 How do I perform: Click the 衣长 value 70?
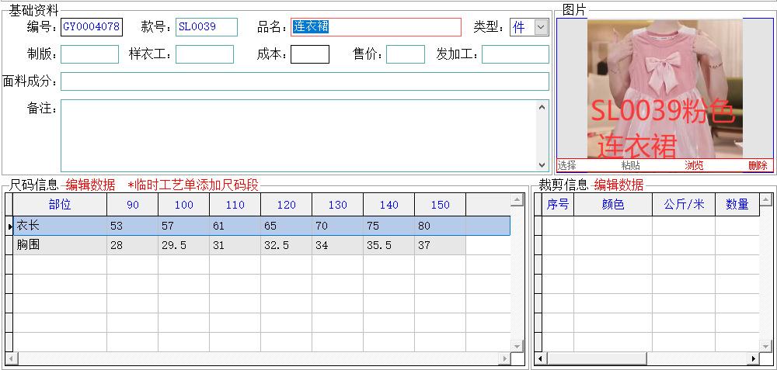click(x=337, y=226)
